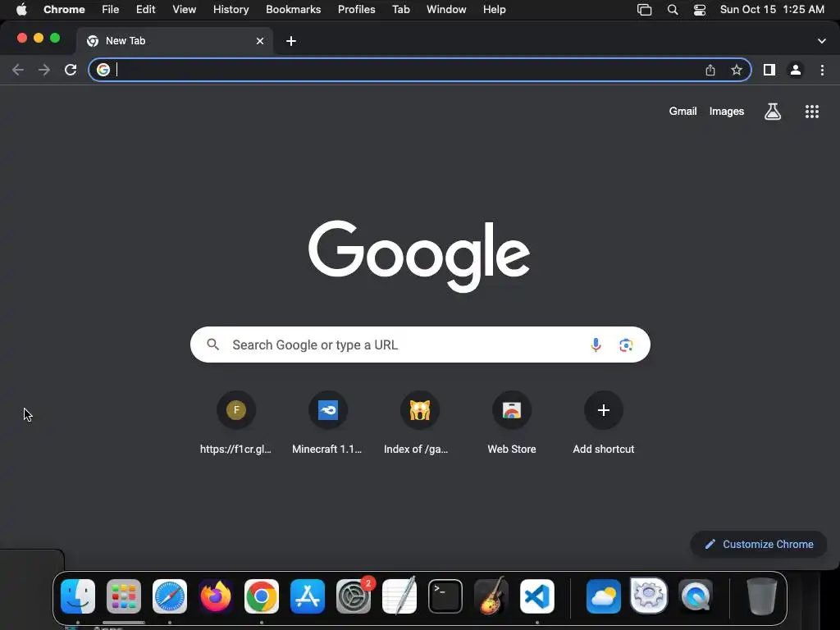The image size is (840, 630).
Task: Focus the Search Google or type a URL box
Action: 420,345
